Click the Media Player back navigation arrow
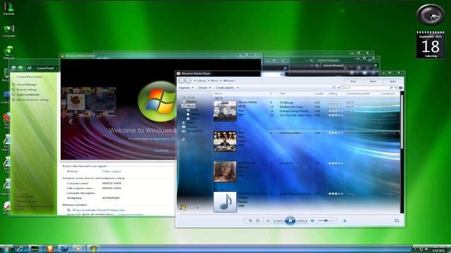451x253 pixels. point(182,81)
